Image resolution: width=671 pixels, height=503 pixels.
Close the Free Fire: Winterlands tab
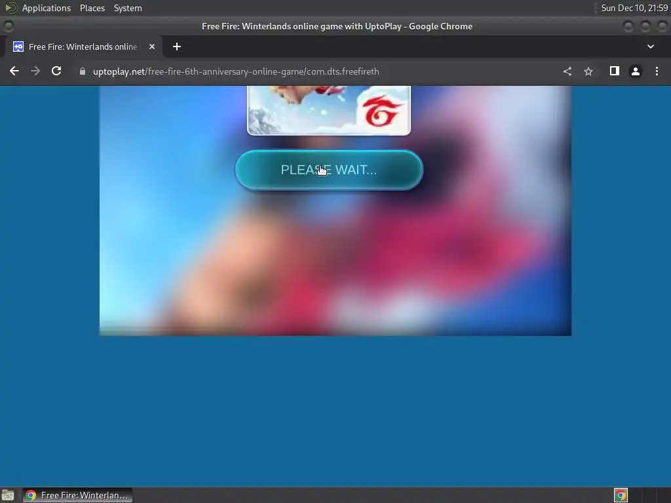coord(152,47)
